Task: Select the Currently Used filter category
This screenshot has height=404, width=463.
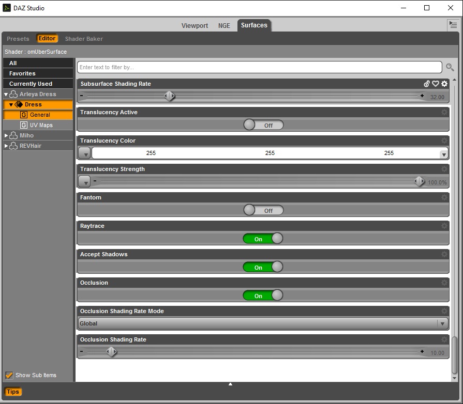Action: coord(38,84)
